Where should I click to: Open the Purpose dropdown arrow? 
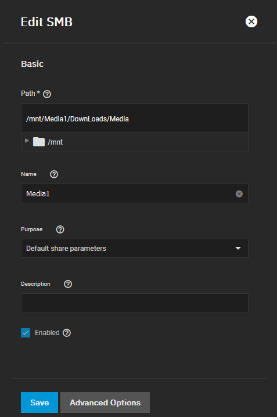point(238,248)
